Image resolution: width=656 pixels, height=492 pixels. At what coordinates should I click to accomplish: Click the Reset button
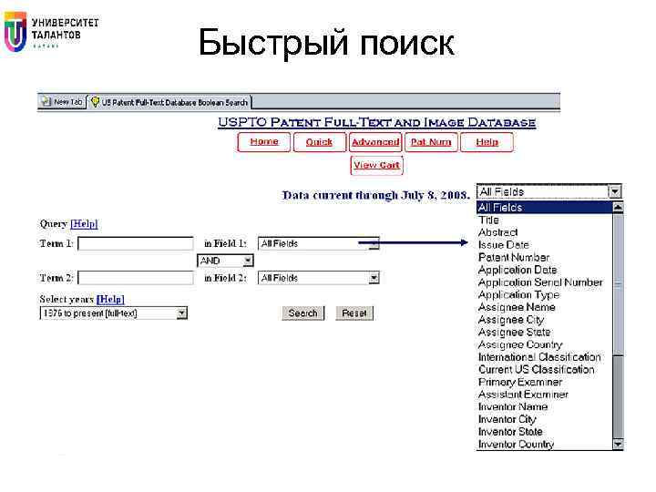pos(354,313)
